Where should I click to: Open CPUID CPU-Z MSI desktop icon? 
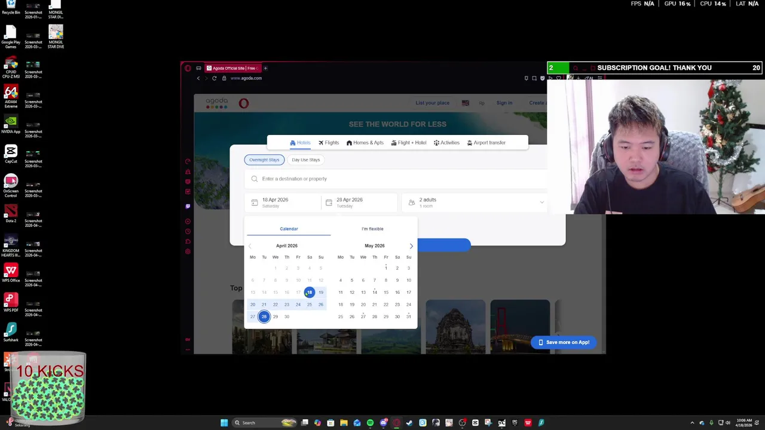(x=11, y=67)
